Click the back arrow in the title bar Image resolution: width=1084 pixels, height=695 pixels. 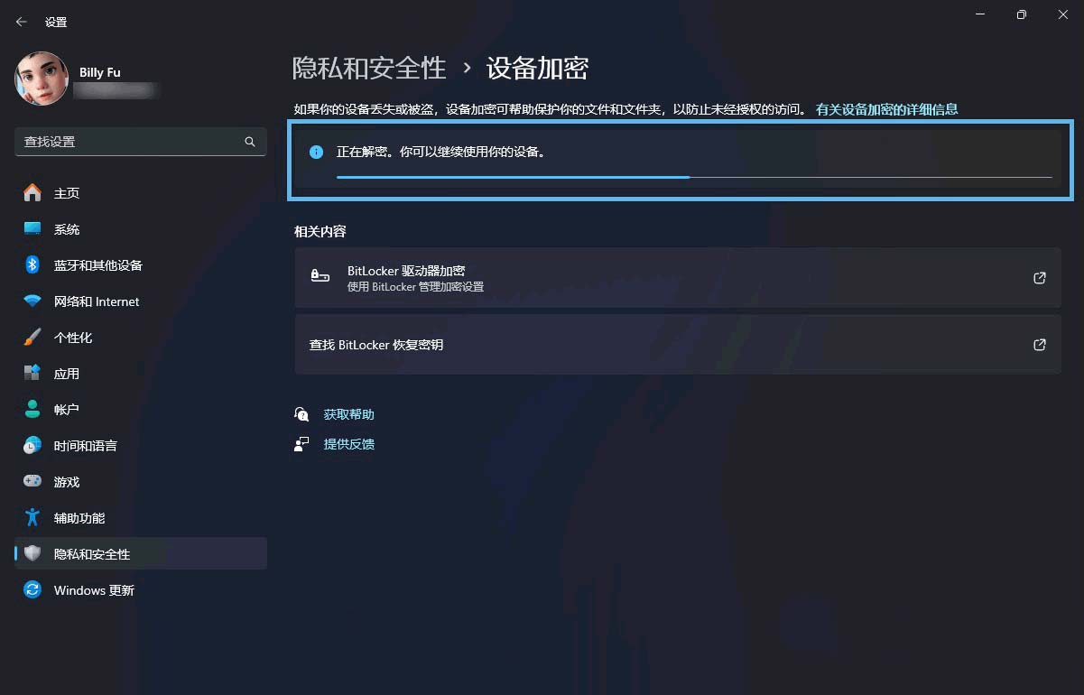pos(22,22)
